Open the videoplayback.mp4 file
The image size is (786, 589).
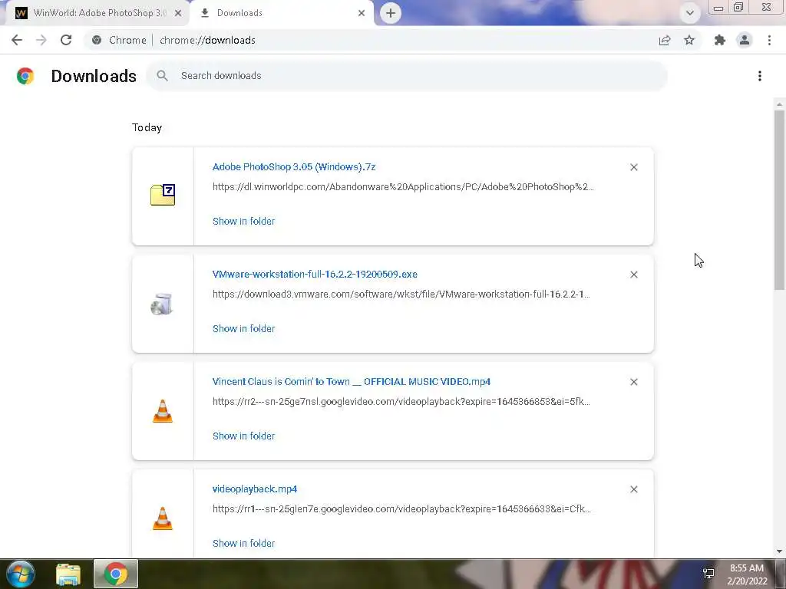pyautogui.click(x=255, y=489)
